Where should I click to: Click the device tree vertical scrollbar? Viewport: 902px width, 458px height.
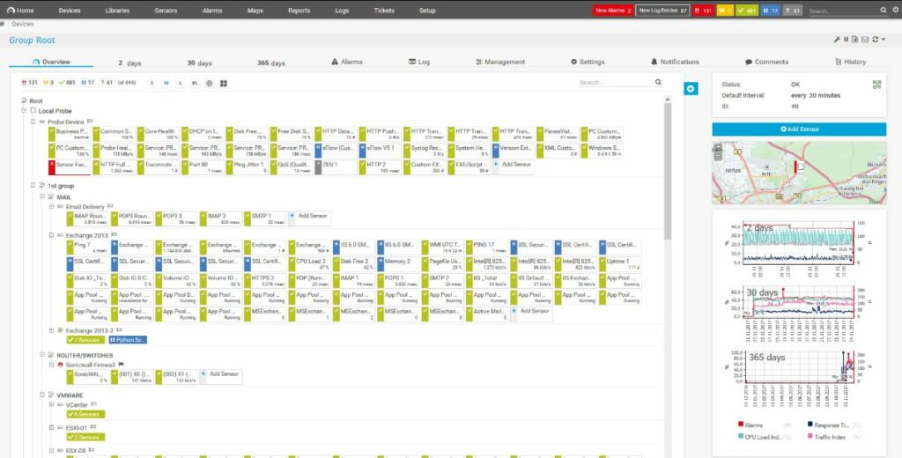(x=668, y=172)
